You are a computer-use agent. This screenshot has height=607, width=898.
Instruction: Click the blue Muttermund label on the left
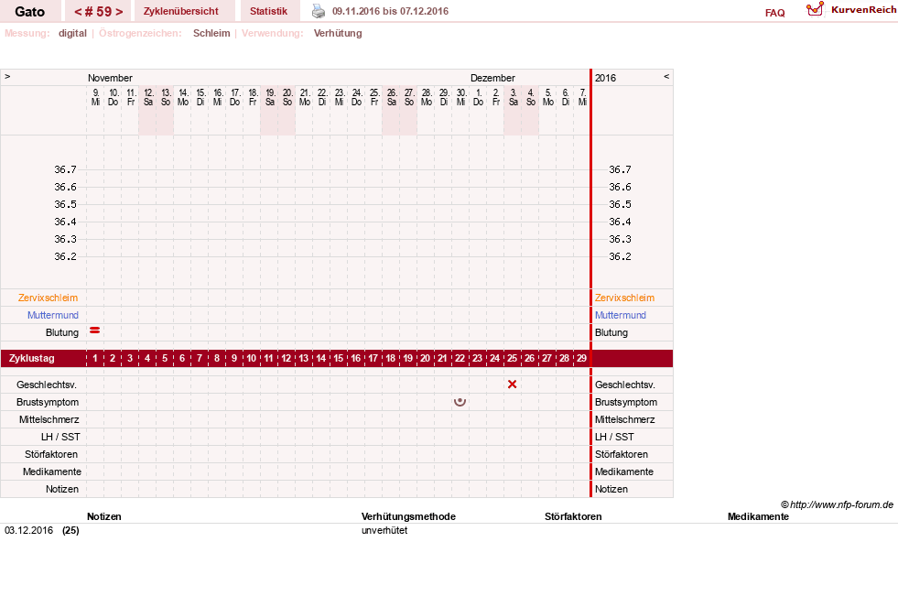click(x=53, y=315)
